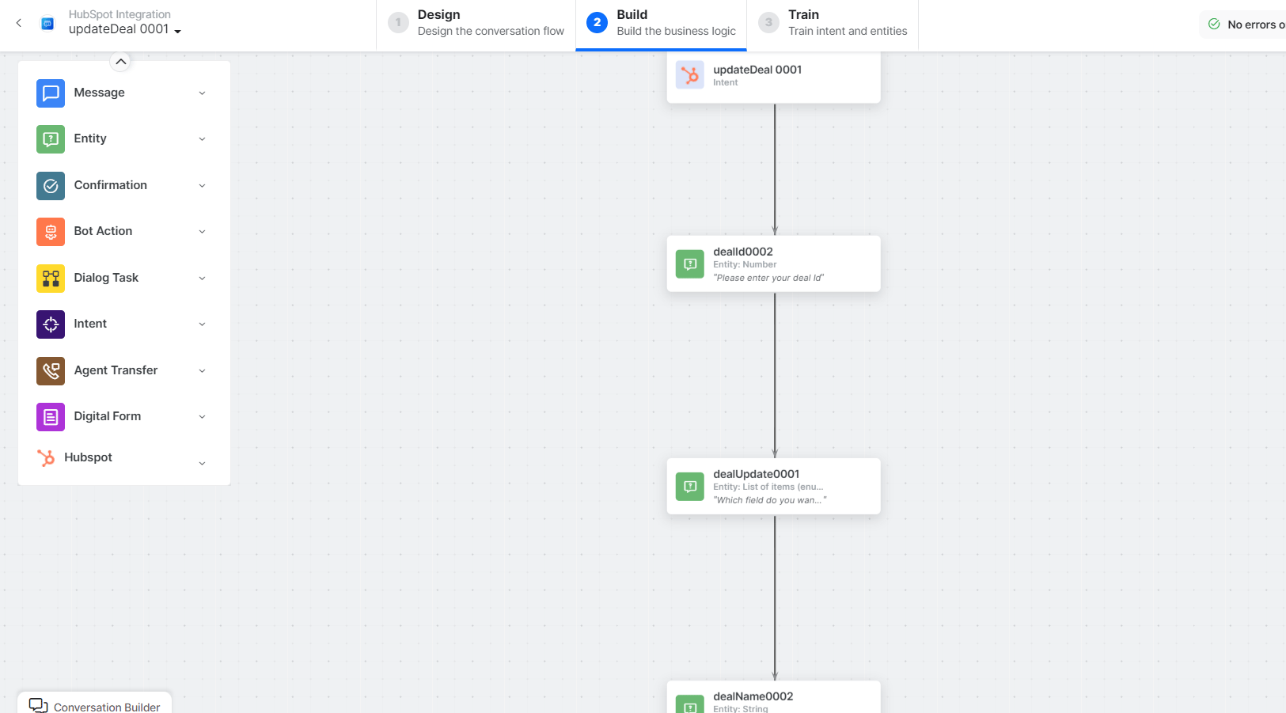Select the green Entity node icon
This screenshot has height=713, width=1286.
coord(51,139)
